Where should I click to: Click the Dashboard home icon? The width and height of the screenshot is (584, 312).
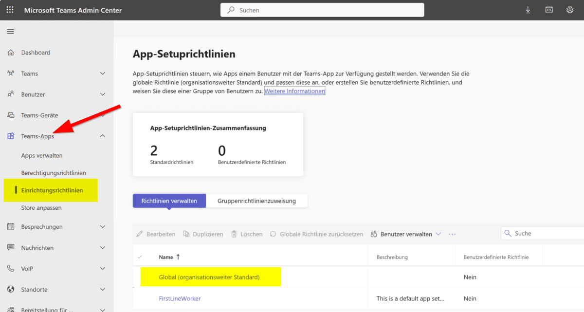coord(11,53)
